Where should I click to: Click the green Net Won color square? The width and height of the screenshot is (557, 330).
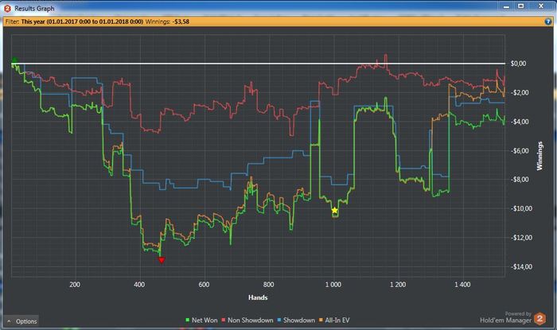pyautogui.click(x=188, y=320)
